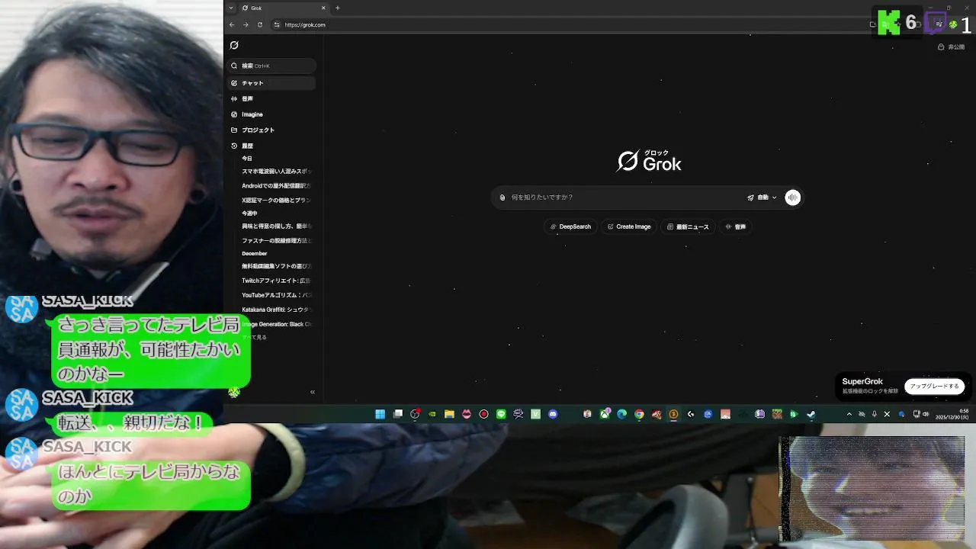Open chat history Androidでの屋外配信
Image resolution: width=976 pixels, height=549 pixels.
coord(276,185)
